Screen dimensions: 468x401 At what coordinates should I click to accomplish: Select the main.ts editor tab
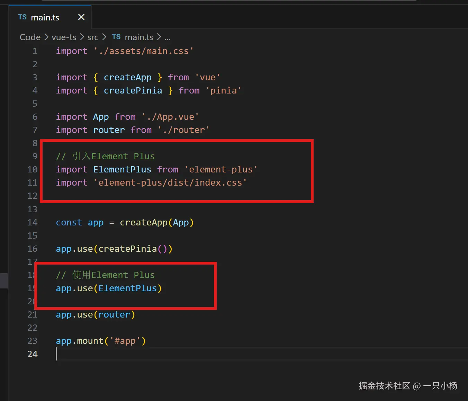tap(49, 17)
